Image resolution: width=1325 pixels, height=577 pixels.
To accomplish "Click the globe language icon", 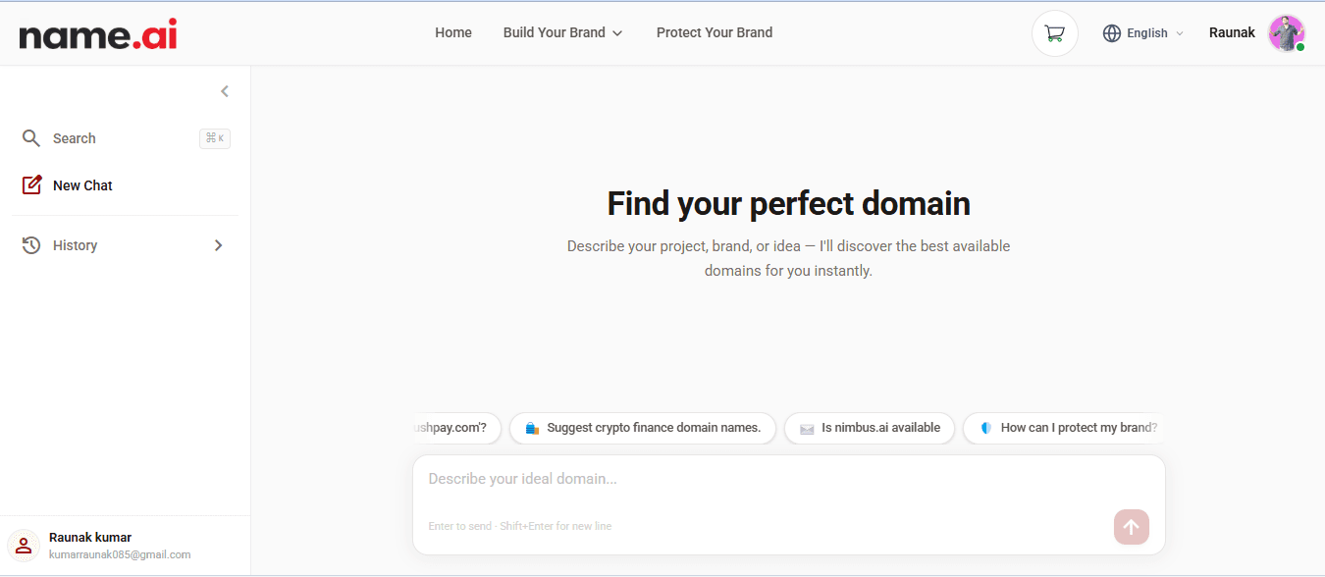I will tap(1112, 33).
